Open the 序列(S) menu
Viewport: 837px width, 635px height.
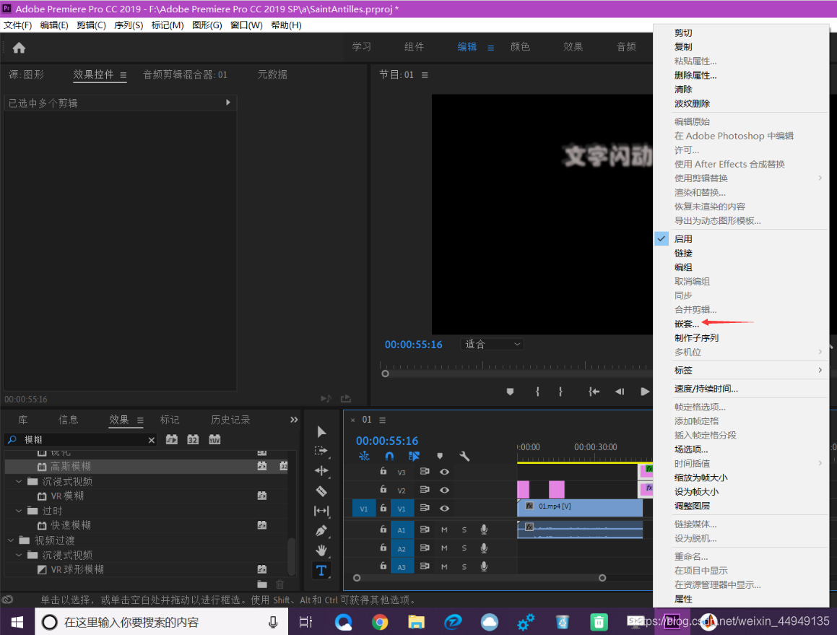[129, 25]
